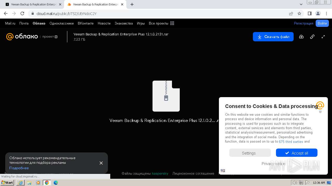
Task: Click the fullscreen expand icon
Action: [323, 37]
